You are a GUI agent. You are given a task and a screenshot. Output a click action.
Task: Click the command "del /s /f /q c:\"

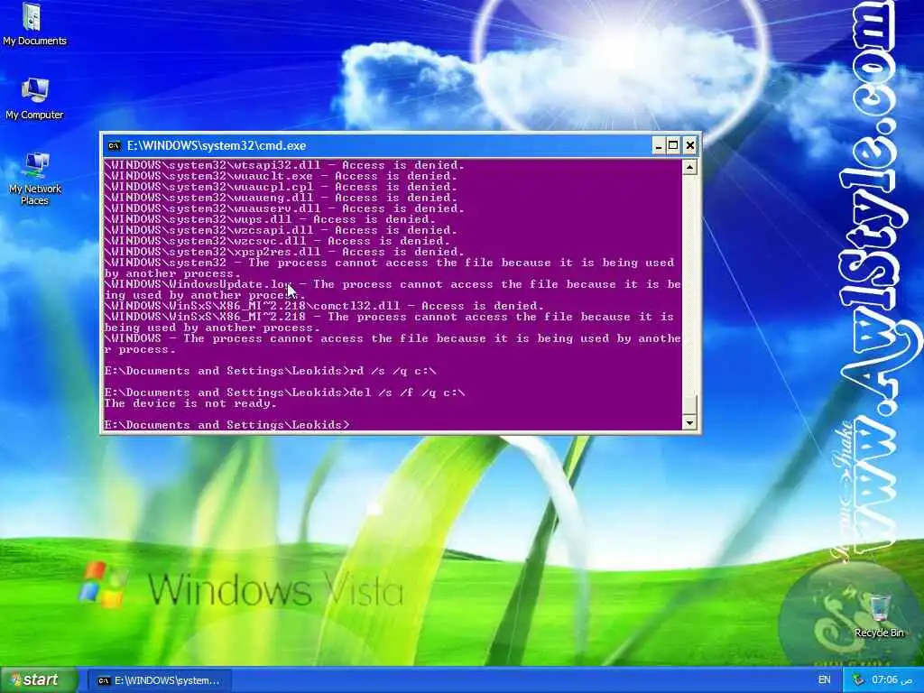(x=408, y=393)
